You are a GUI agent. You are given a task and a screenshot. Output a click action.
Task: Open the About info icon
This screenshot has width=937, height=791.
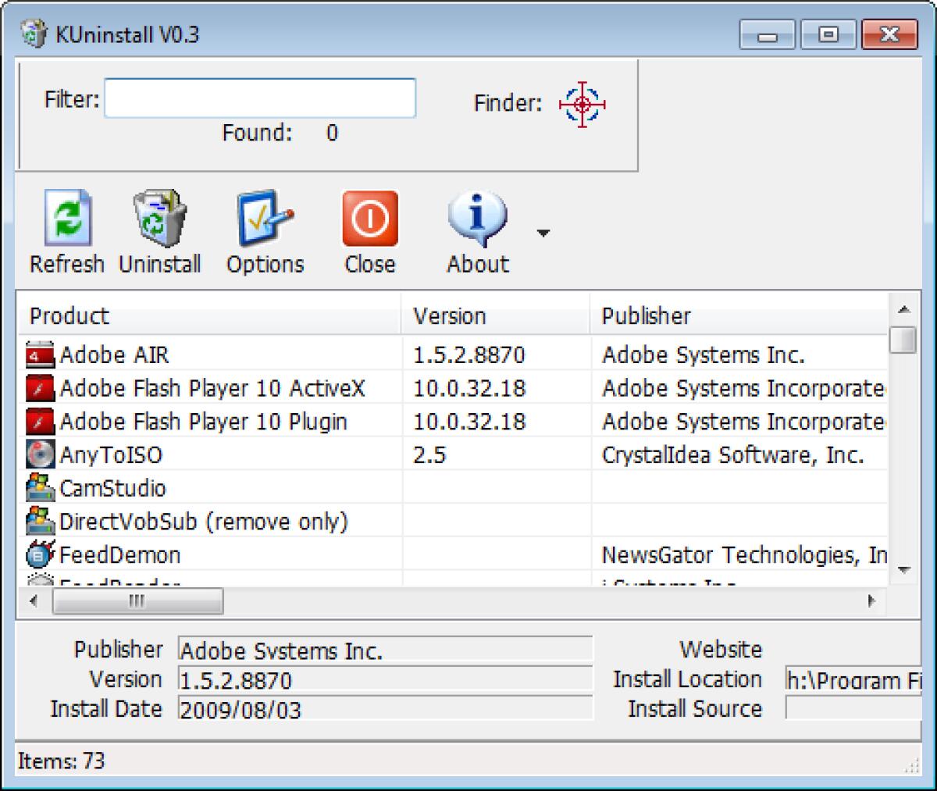477,219
